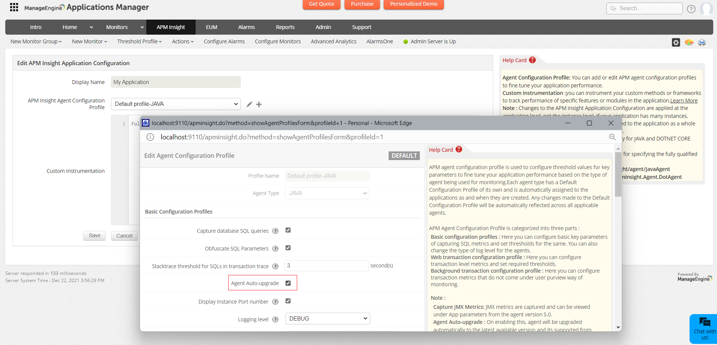Click the Admin Server is Up status
This screenshot has height=345, width=717.
(430, 41)
